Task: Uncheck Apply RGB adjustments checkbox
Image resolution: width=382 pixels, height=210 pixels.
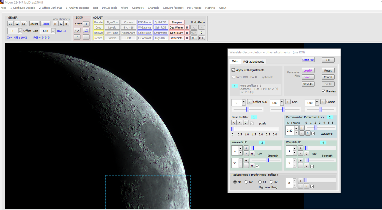Action: (x=233, y=70)
